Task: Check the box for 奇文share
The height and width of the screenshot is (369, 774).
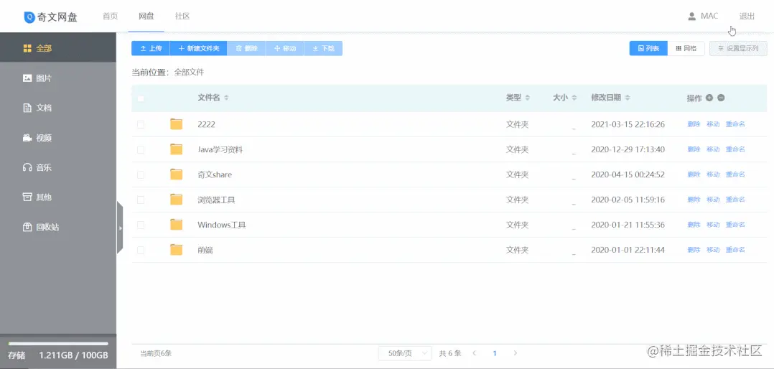Action: [x=141, y=174]
